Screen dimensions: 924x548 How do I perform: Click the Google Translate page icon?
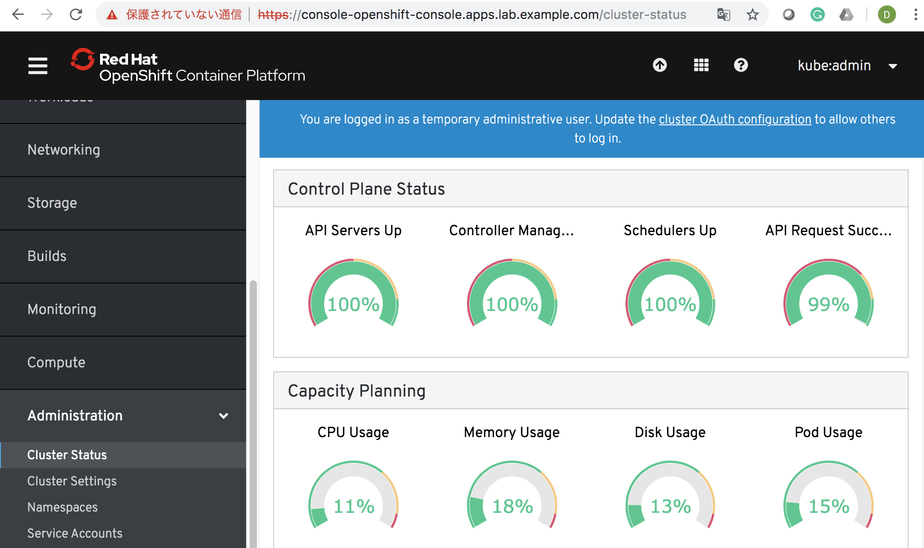(723, 15)
